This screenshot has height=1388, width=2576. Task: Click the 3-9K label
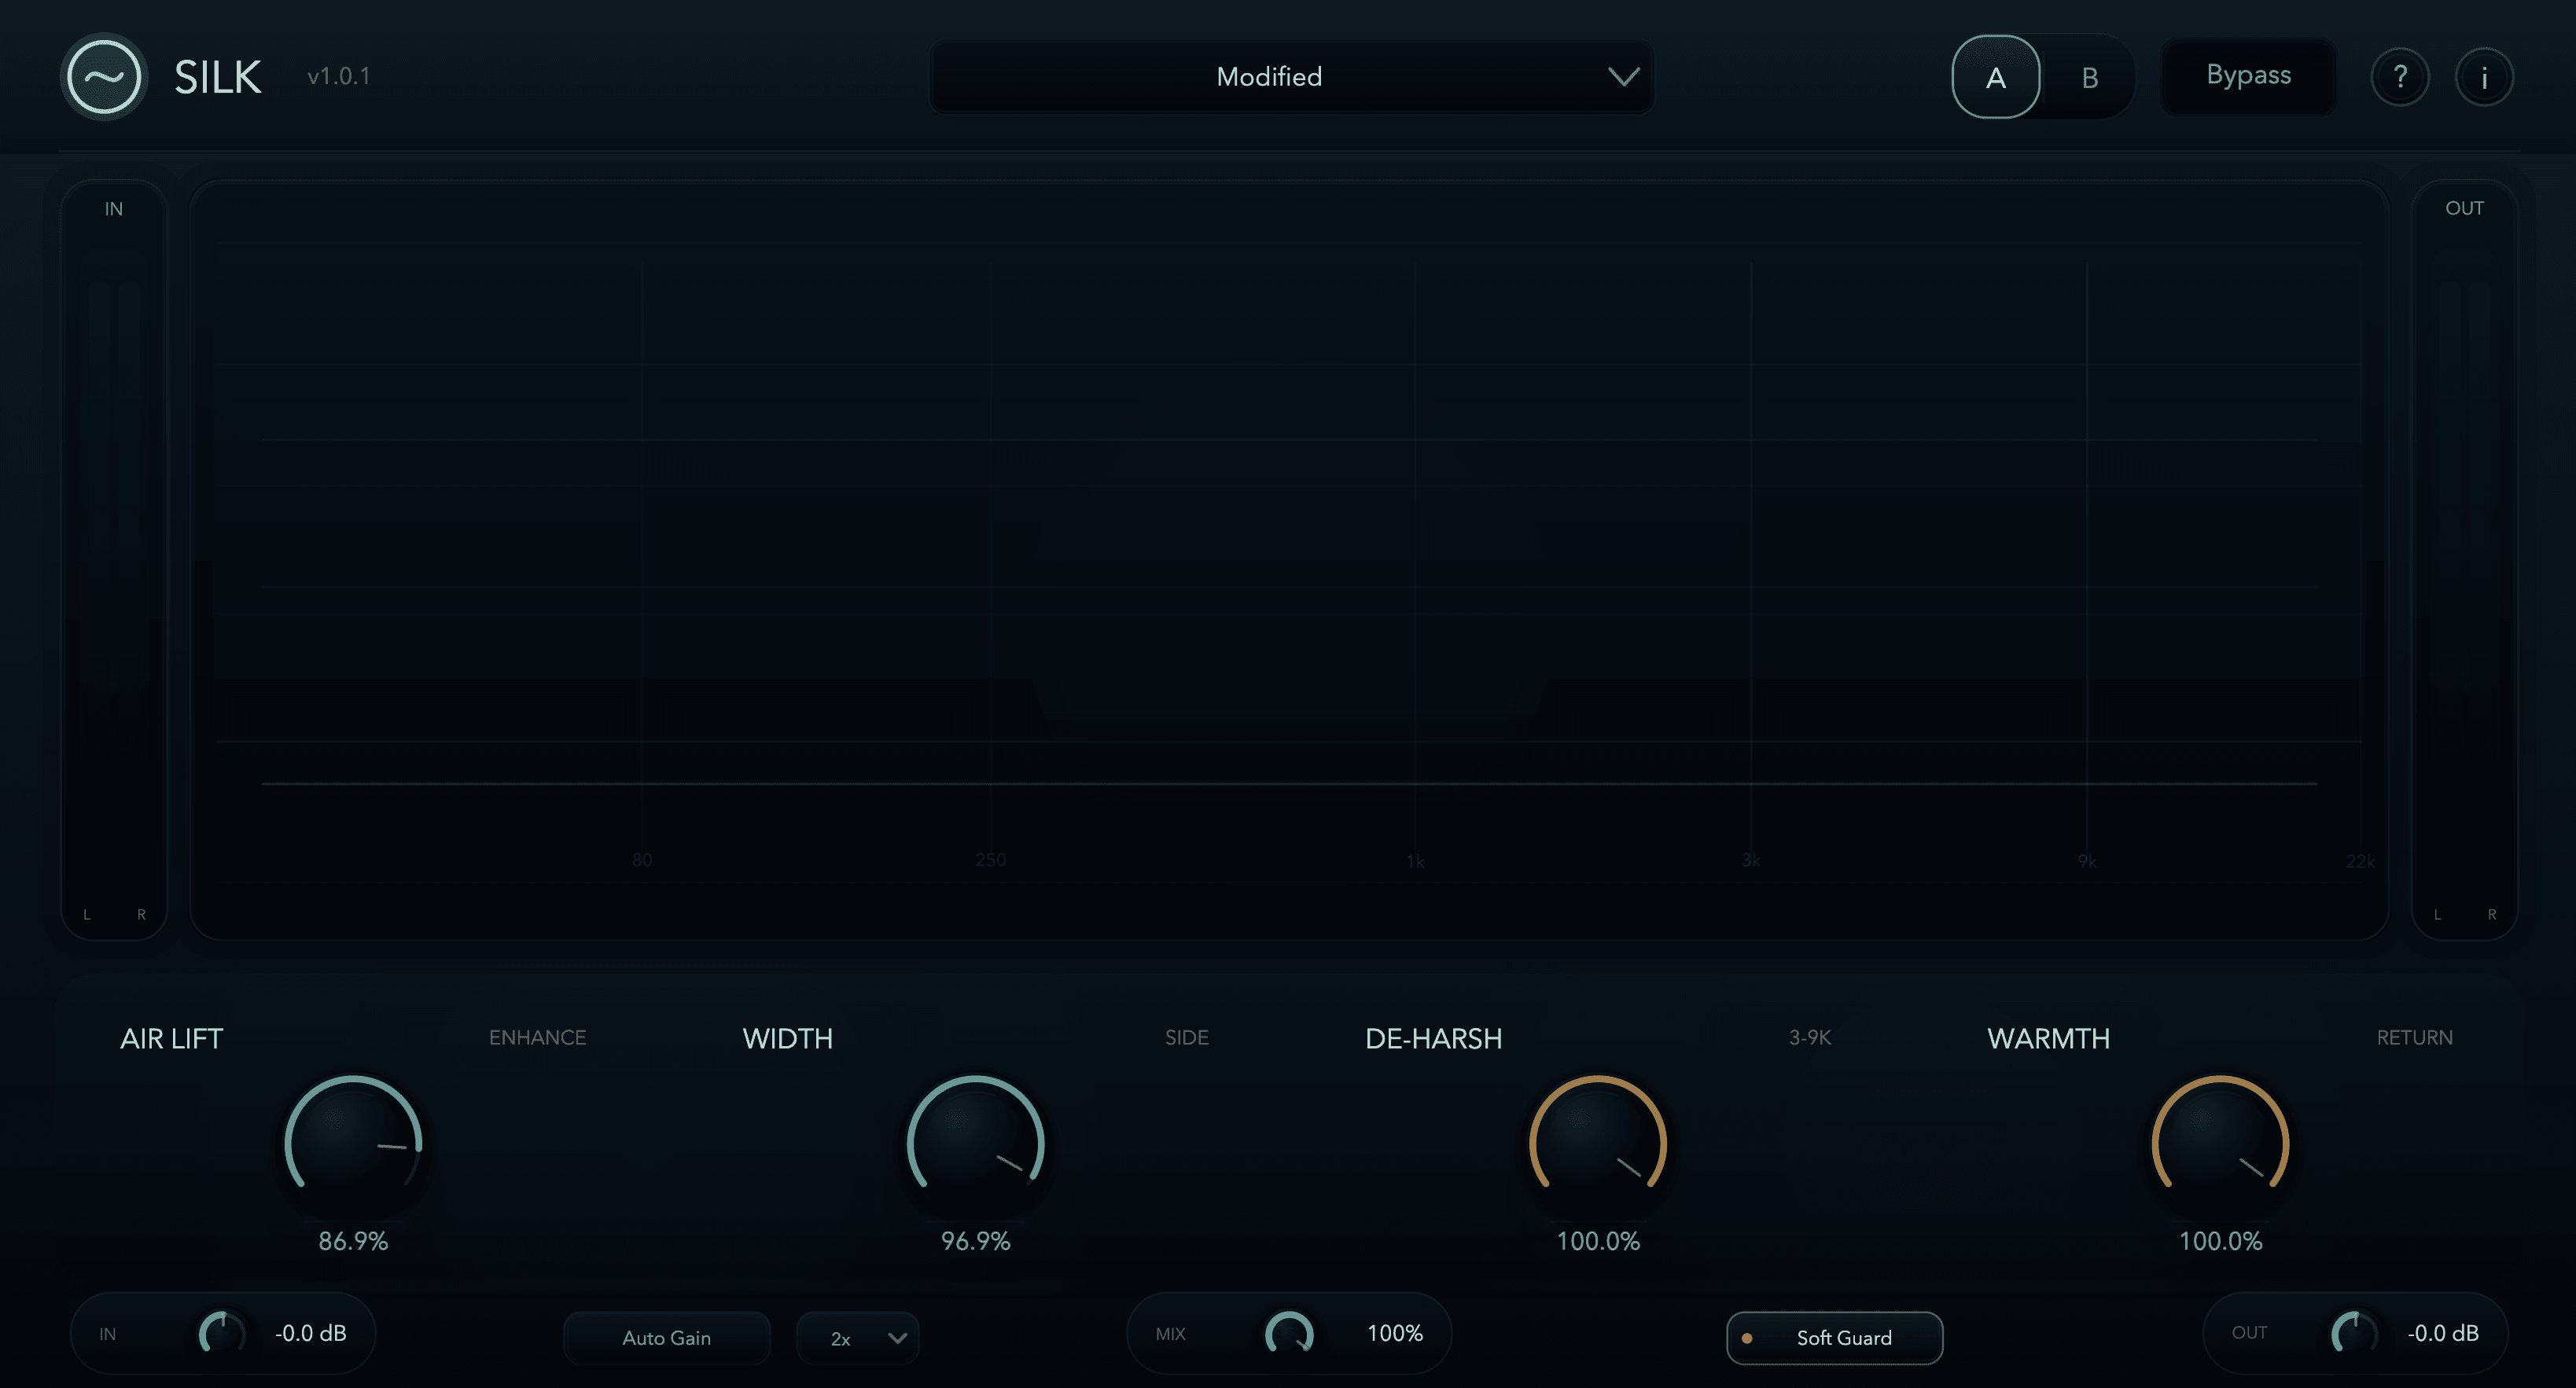point(1810,1037)
